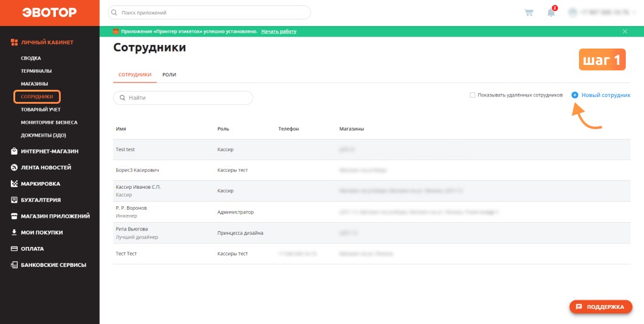Click the Лента новостей feed icon

pyautogui.click(x=14, y=167)
